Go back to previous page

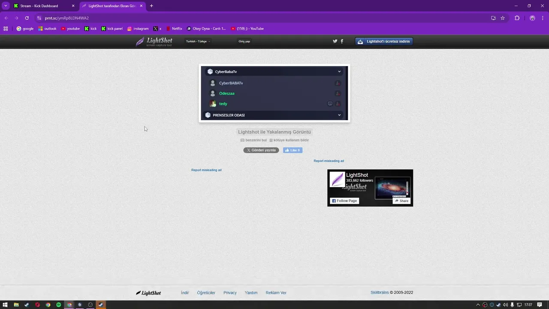pyautogui.click(x=6, y=18)
